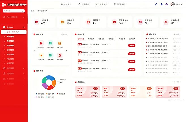Click the clipboard check icon on 601 card
This screenshot has width=186, height=122.
(x=114, y=22)
